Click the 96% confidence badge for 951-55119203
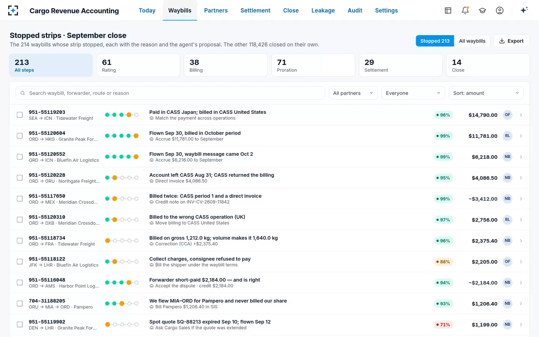 click(443, 115)
